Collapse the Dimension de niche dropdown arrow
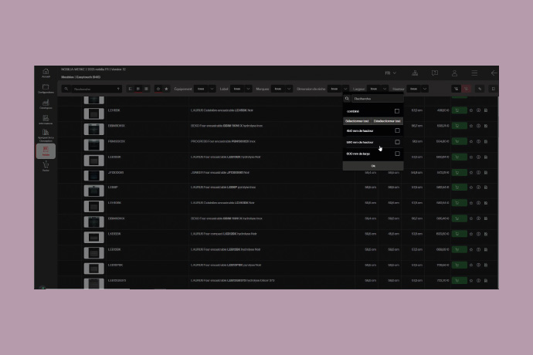 (x=345, y=89)
